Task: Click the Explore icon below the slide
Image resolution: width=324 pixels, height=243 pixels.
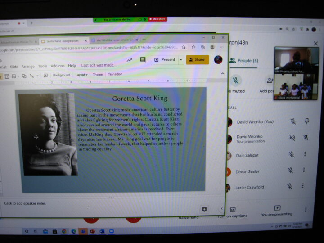Action: (204, 209)
